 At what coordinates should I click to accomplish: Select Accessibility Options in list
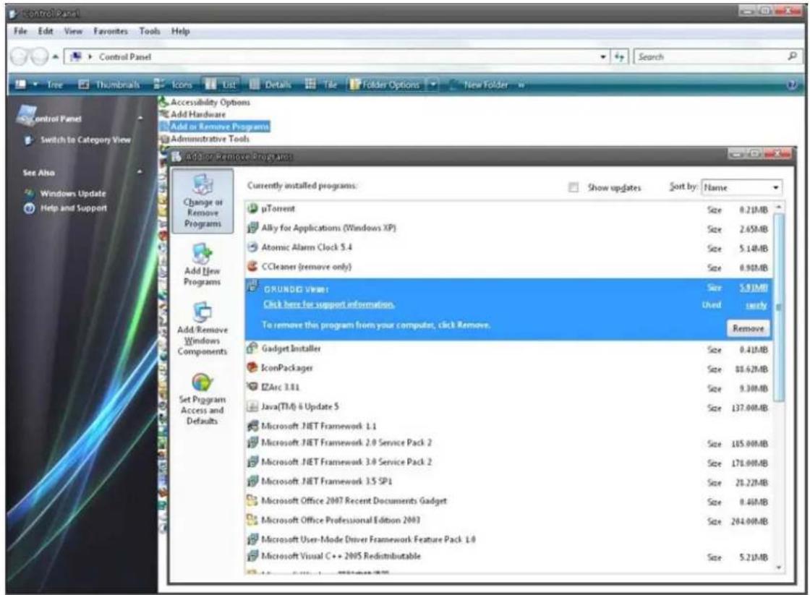tap(210, 102)
